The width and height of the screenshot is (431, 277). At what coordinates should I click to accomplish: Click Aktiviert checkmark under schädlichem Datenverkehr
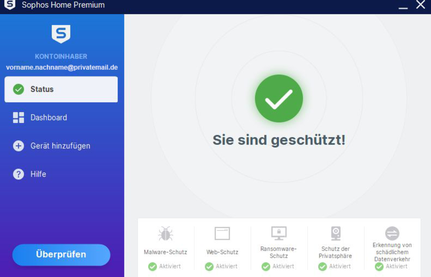point(379,266)
